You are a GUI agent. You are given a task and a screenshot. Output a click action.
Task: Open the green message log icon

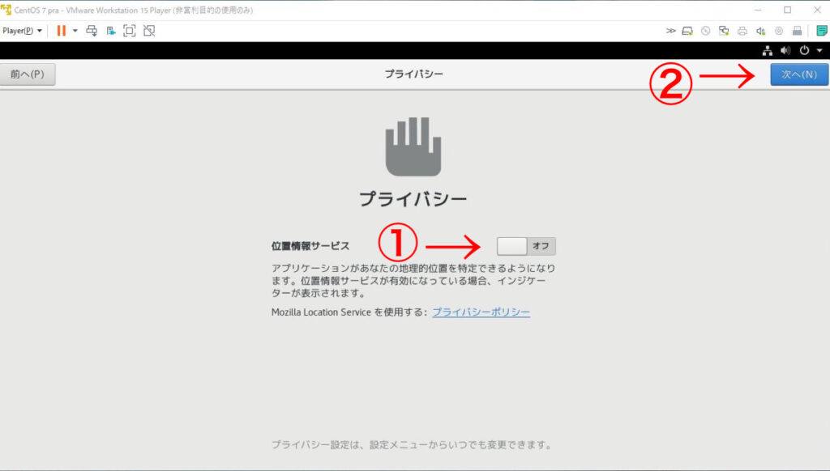[822, 31]
